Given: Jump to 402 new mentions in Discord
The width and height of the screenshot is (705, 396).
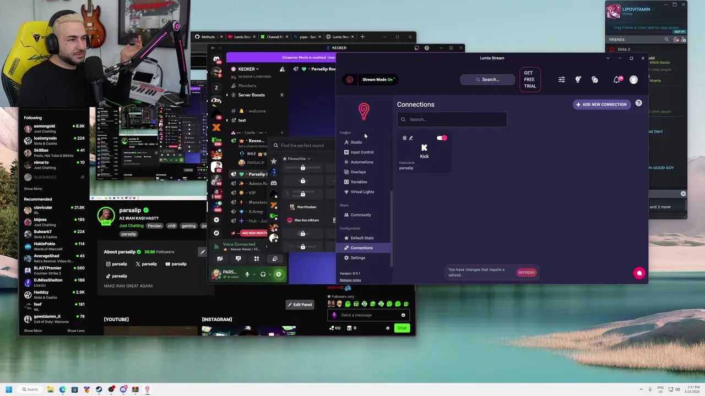Looking at the screenshot, I should [253, 233].
